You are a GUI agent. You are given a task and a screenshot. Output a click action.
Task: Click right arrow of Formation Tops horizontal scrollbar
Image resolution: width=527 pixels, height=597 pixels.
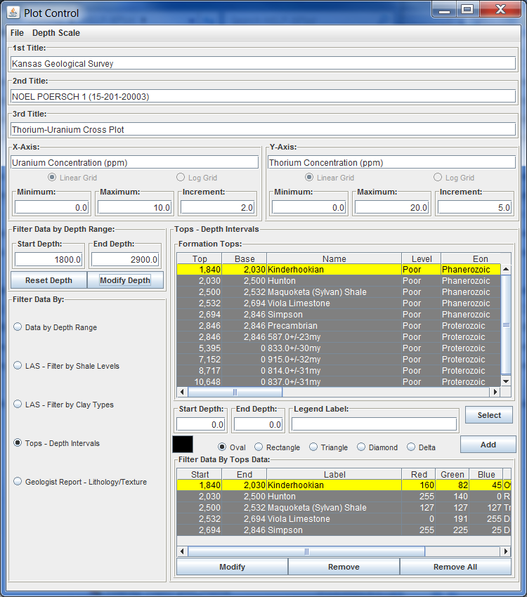coord(495,392)
